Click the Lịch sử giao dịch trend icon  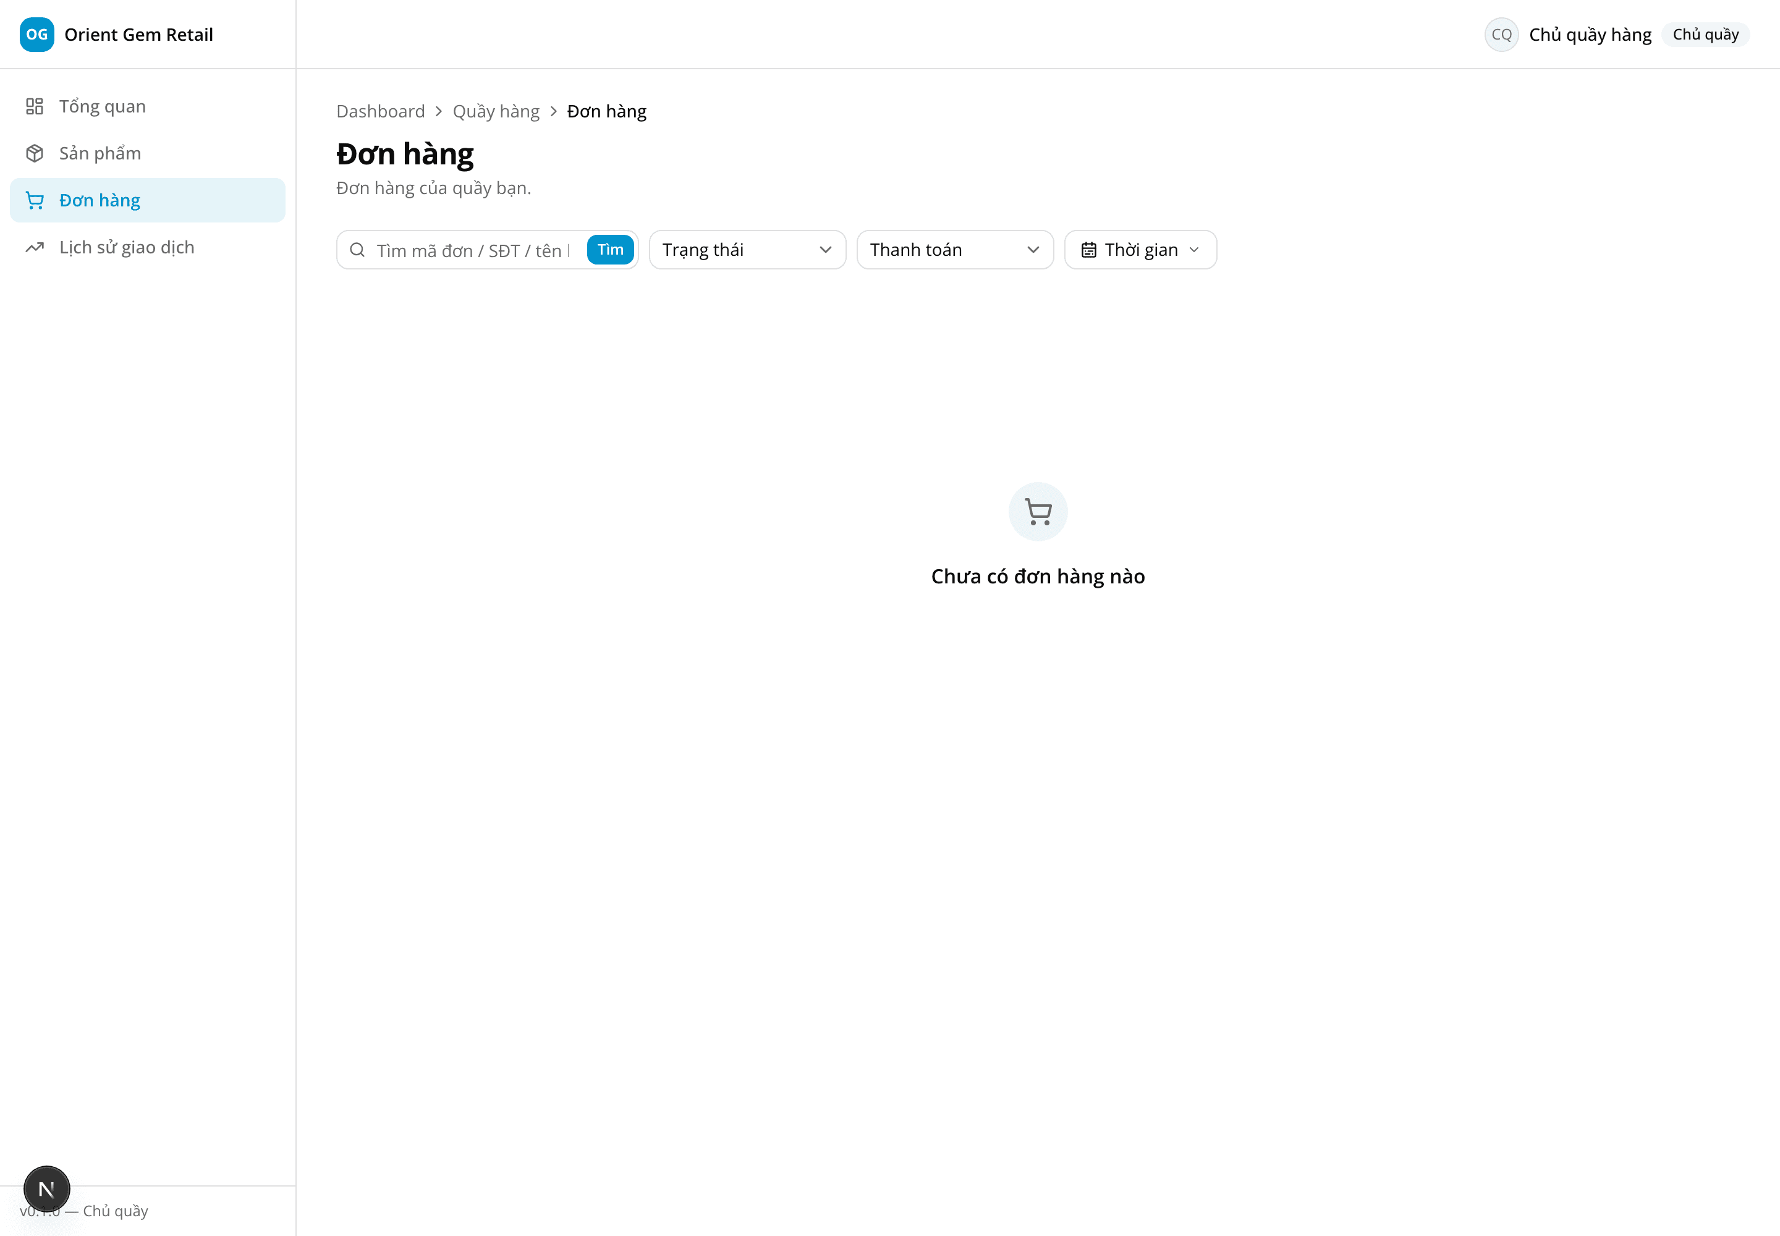point(35,247)
